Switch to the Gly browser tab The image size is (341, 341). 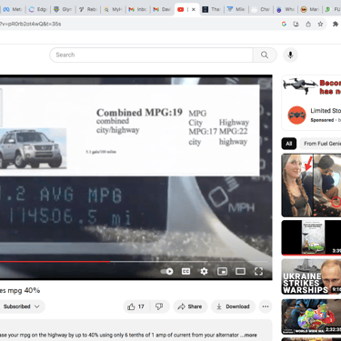pyautogui.click(x=63, y=10)
